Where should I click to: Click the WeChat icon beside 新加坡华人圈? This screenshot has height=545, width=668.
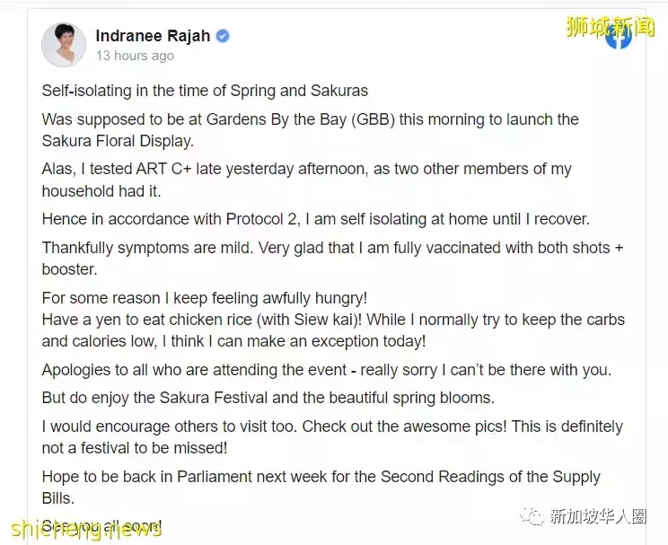[532, 516]
